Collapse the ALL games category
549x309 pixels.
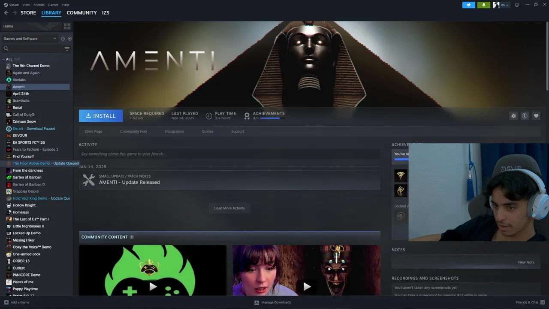(3, 59)
